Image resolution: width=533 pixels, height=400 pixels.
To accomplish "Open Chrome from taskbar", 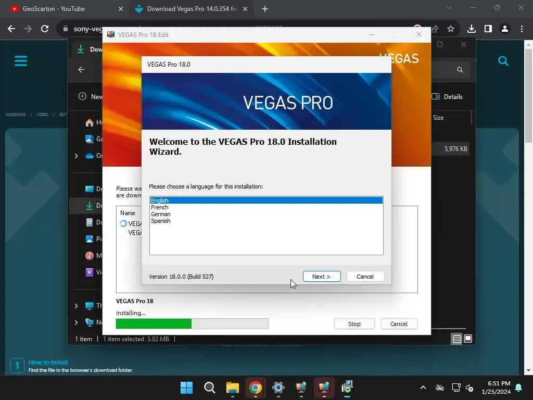I will tap(255, 387).
